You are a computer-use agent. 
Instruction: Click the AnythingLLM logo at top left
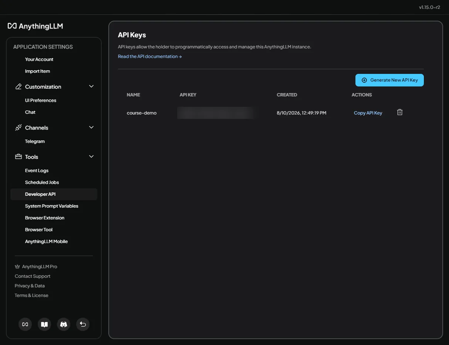[35, 26]
